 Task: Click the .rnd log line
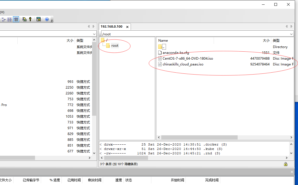(x=160, y=154)
